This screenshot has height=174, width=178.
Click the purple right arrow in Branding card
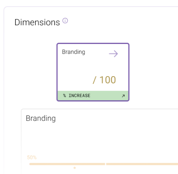point(113,54)
